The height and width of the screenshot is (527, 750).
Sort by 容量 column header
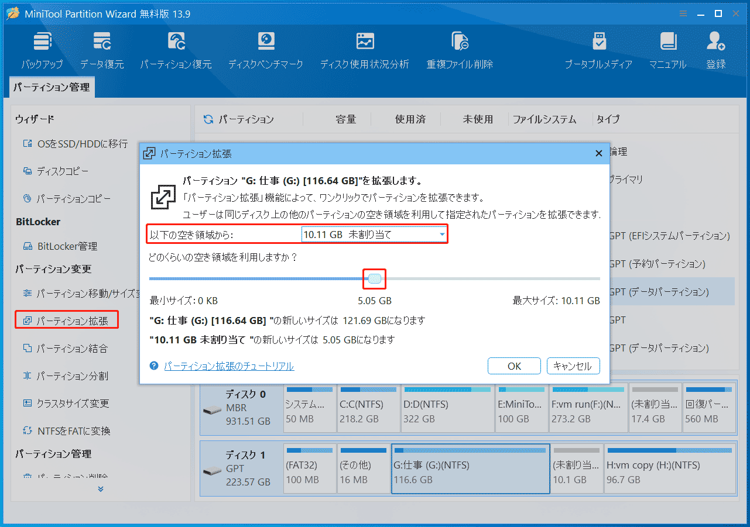pos(345,119)
